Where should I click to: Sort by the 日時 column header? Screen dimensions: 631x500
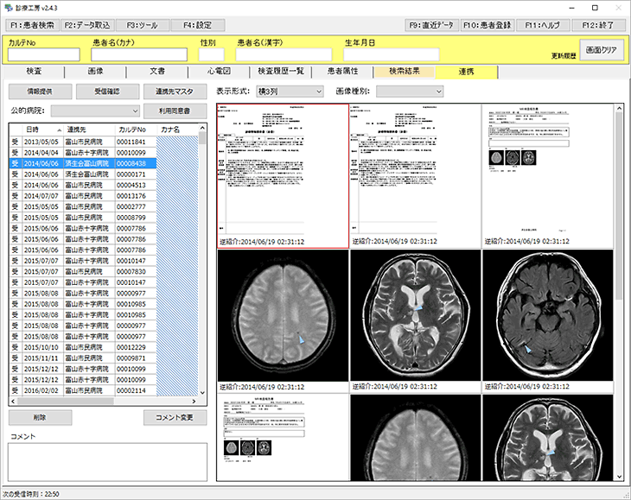[43, 130]
